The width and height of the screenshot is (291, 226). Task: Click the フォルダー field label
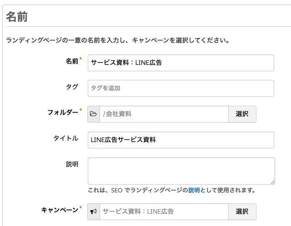[x=63, y=112]
